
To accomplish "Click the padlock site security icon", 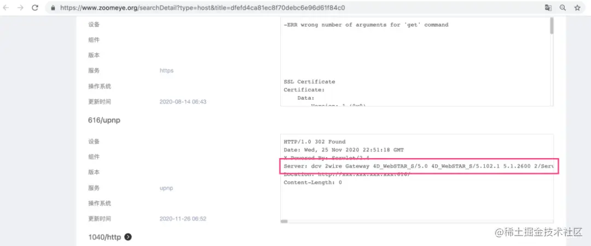I will (53, 8).
